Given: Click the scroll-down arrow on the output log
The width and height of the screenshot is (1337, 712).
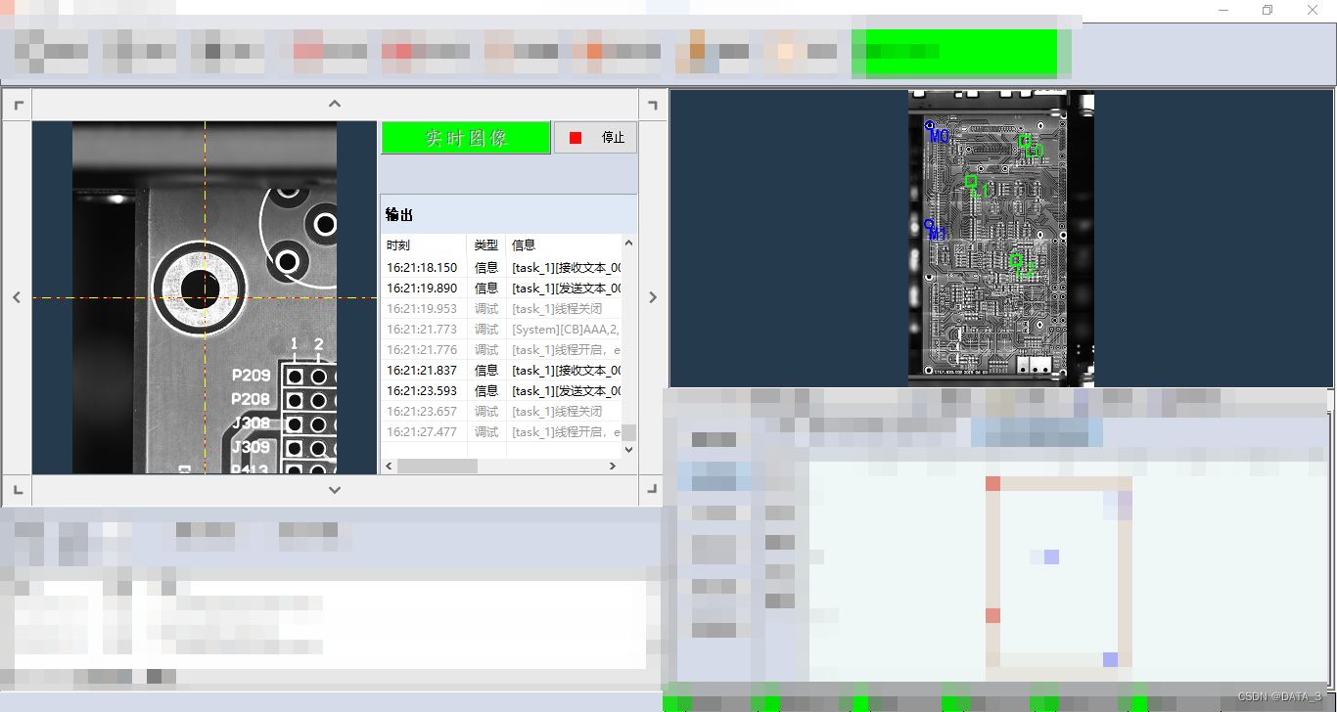Looking at the screenshot, I should (628, 450).
